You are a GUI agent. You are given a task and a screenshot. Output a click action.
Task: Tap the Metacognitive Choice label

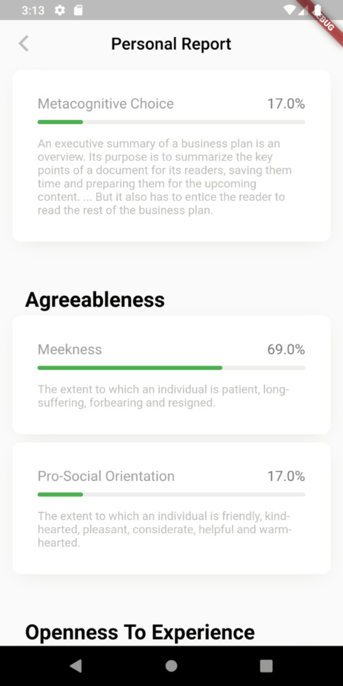tap(106, 104)
